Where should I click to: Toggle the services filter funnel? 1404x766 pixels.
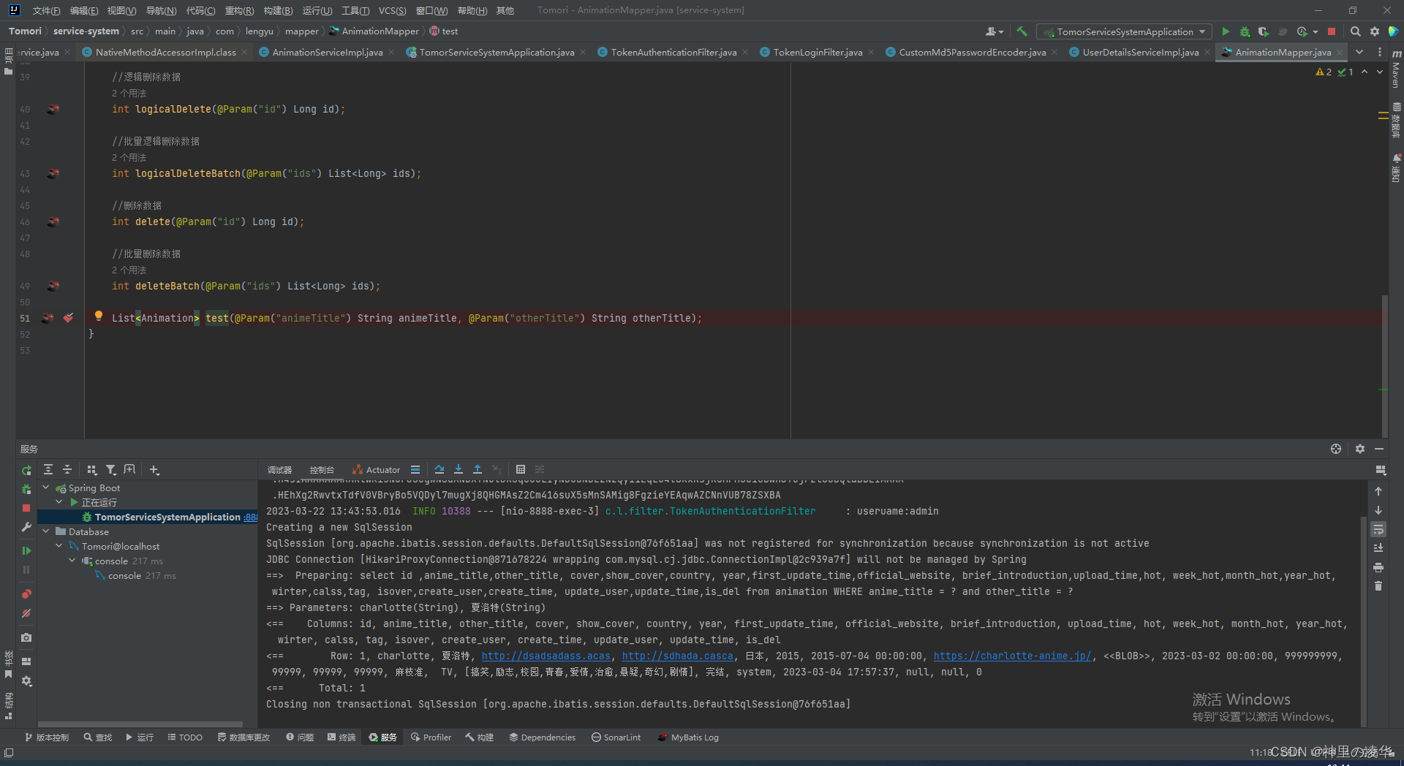pyautogui.click(x=111, y=469)
